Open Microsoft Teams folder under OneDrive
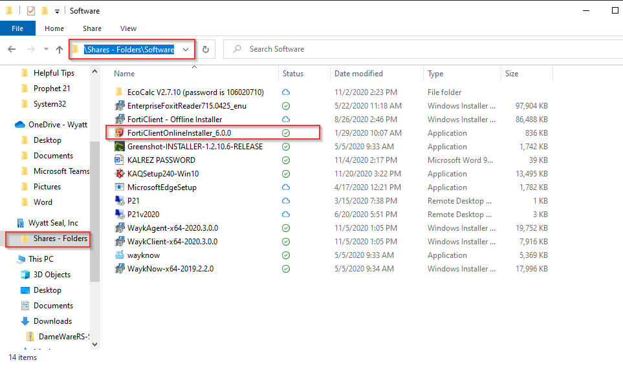The height and width of the screenshot is (371, 623). [61, 171]
